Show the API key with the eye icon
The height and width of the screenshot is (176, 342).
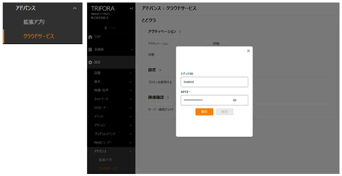pyautogui.click(x=235, y=100)
